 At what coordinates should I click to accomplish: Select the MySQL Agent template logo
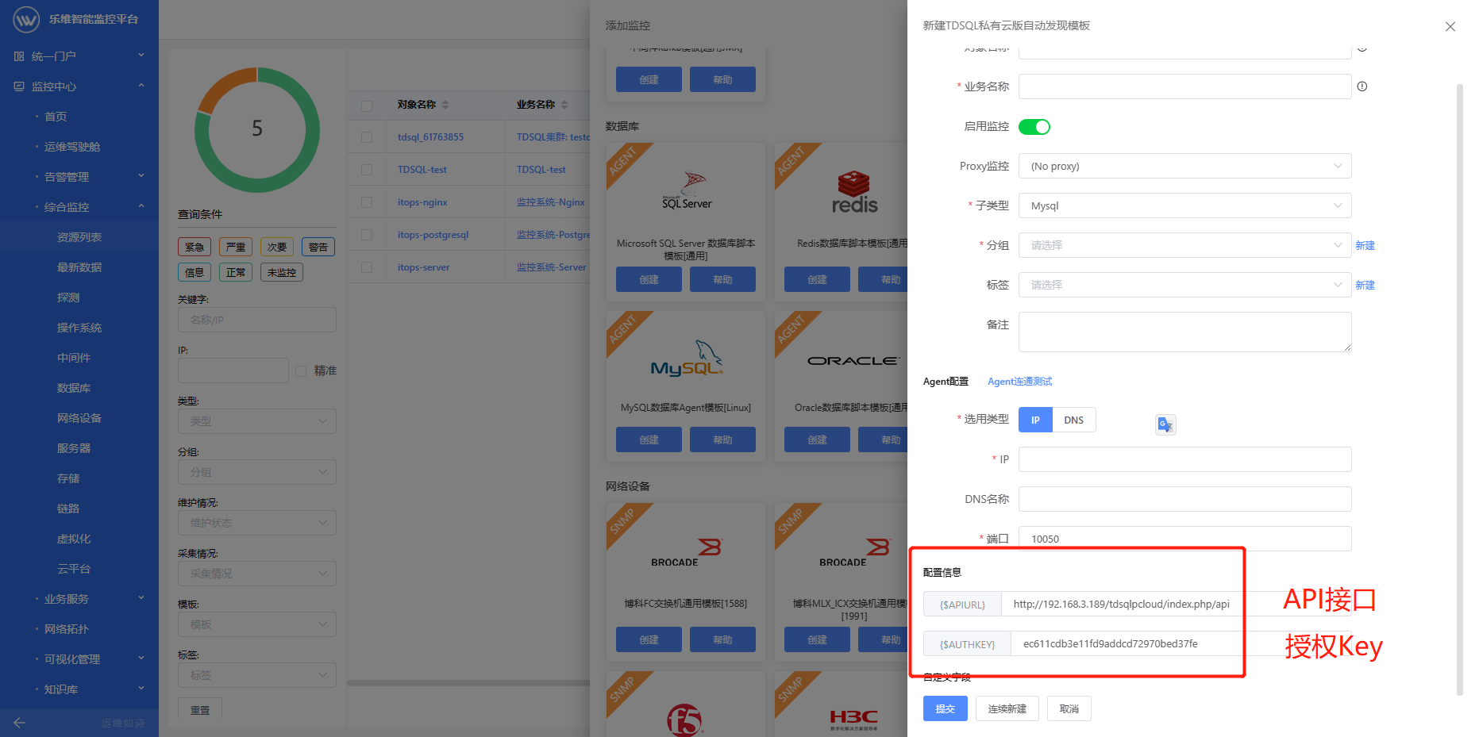tap(687, 359)
